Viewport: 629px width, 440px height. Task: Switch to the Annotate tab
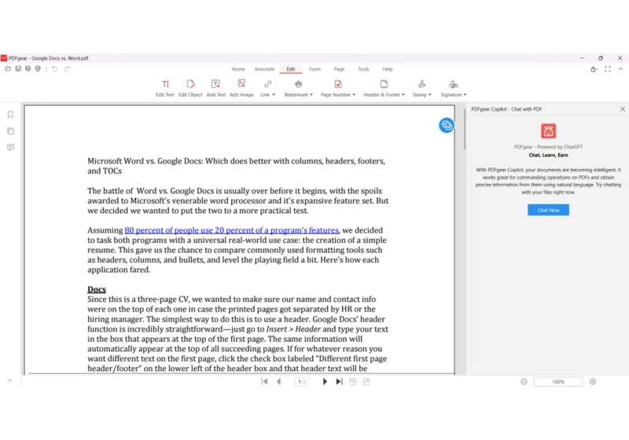click(x=264, y=69)
